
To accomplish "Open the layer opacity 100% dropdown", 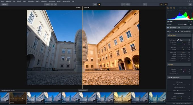I will pos(185,25).
